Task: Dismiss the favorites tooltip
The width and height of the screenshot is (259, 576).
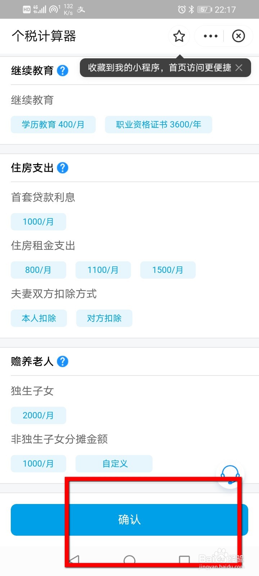Action: [239, 68]
